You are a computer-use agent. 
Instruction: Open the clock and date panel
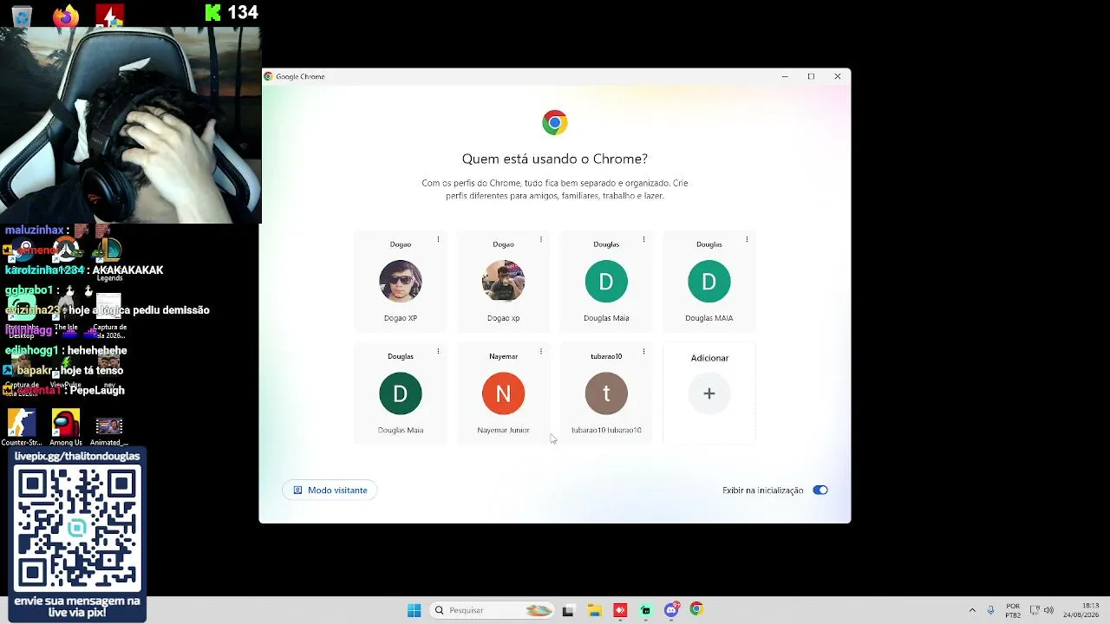tap(1081, 610)
